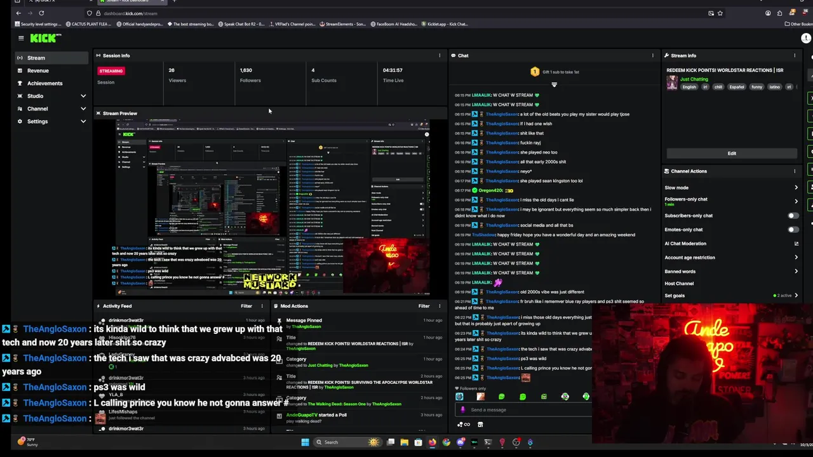
Task: Click Host Channel action
Action: (679, 283)
